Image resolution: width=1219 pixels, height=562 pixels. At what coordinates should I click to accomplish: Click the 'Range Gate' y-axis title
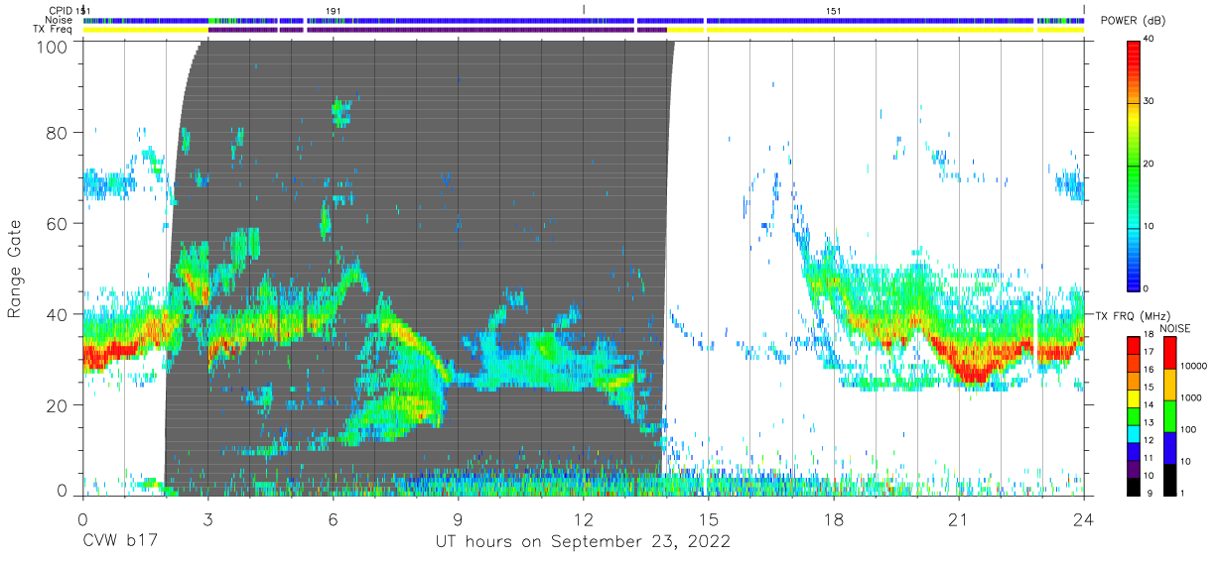tap(16, 269)
